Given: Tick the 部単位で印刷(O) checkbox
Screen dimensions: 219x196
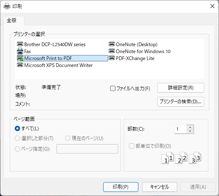Looking at the screenshot, I should [131, 146].
